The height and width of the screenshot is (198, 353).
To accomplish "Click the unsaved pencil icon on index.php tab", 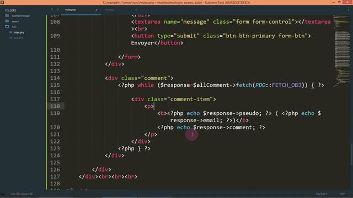I will [x=97, y=10].
